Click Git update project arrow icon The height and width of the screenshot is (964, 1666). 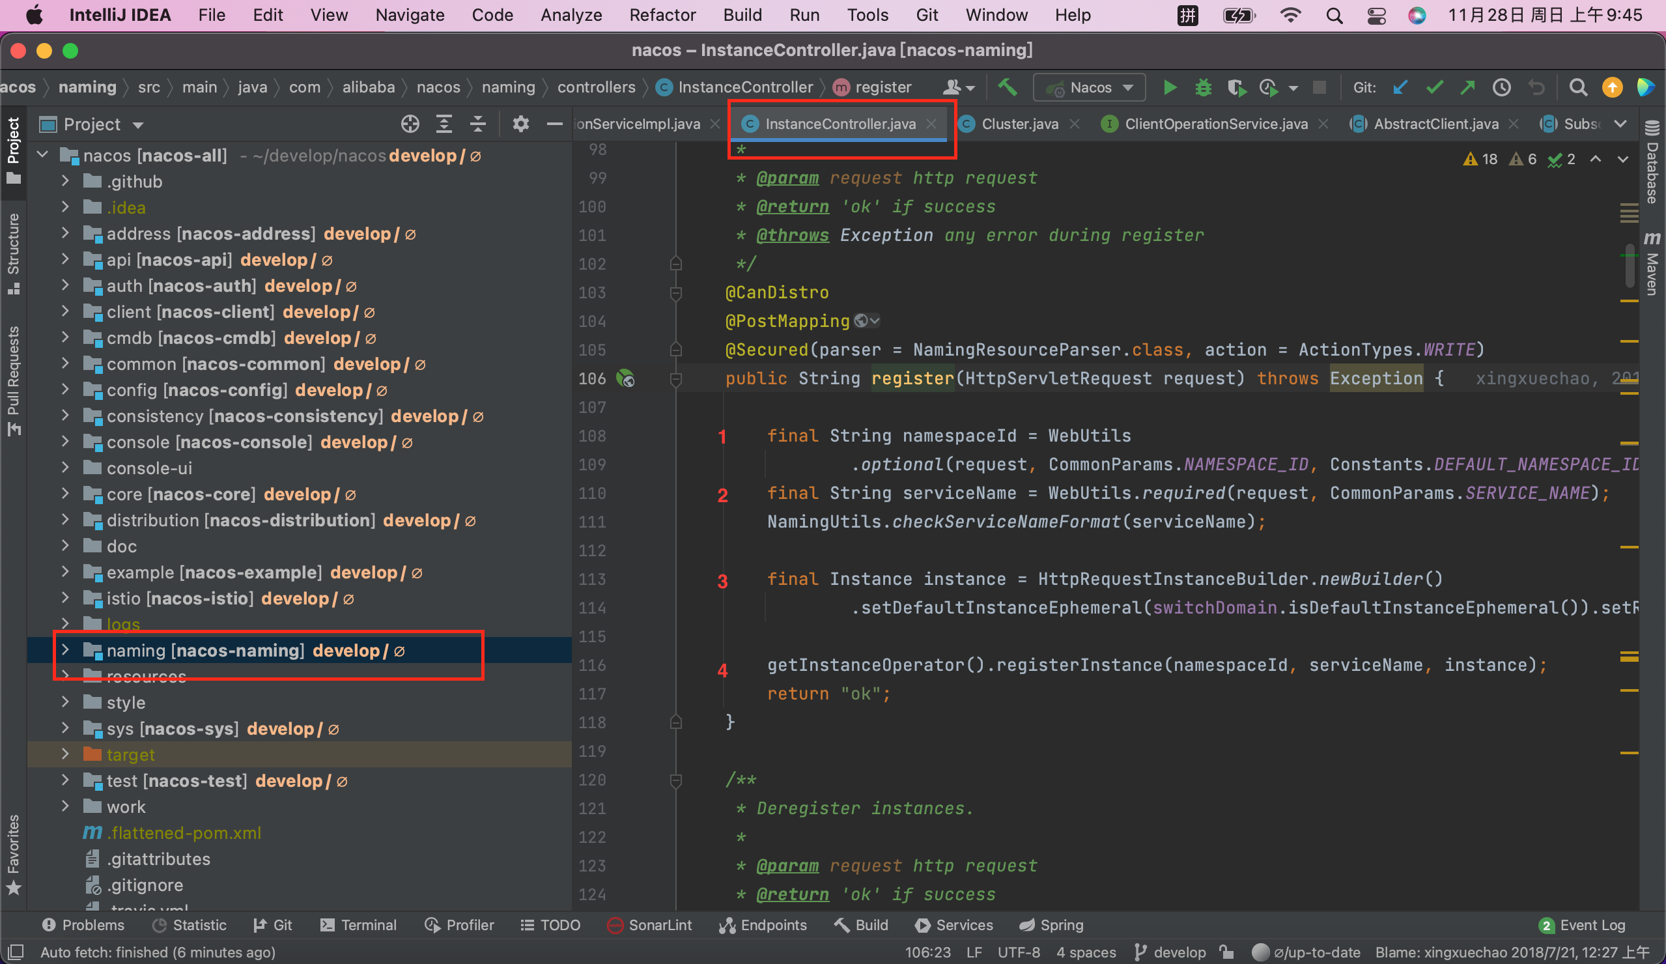coord(1400,87)
